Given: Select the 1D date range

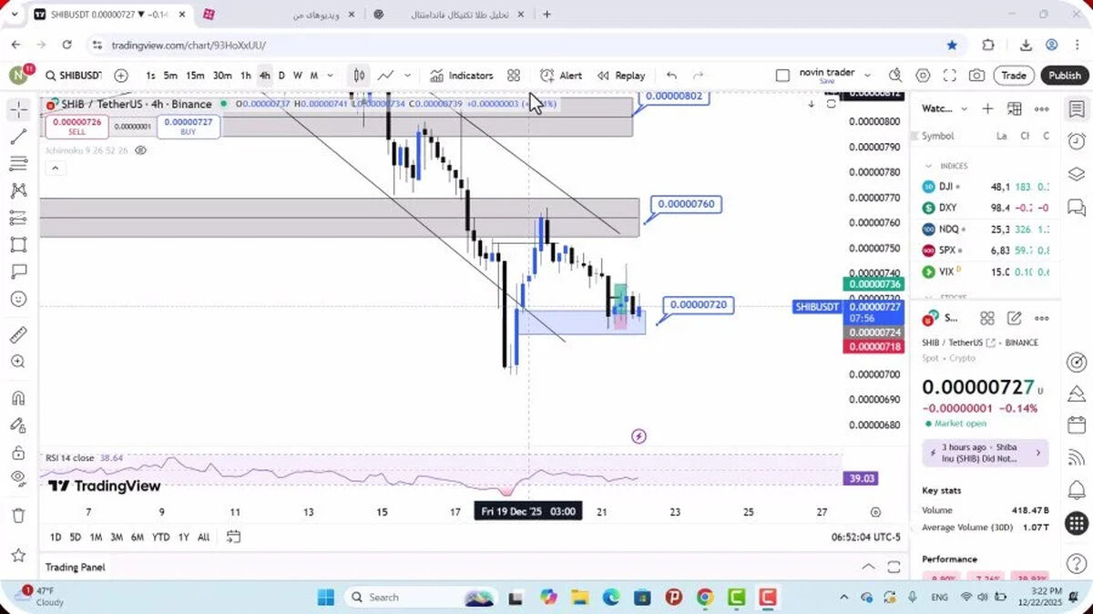Looking at the screenshot, I should (x=56, y=537).
